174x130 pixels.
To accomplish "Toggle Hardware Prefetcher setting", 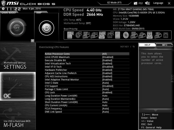I will pyautogui.click(x=87, y=70).
